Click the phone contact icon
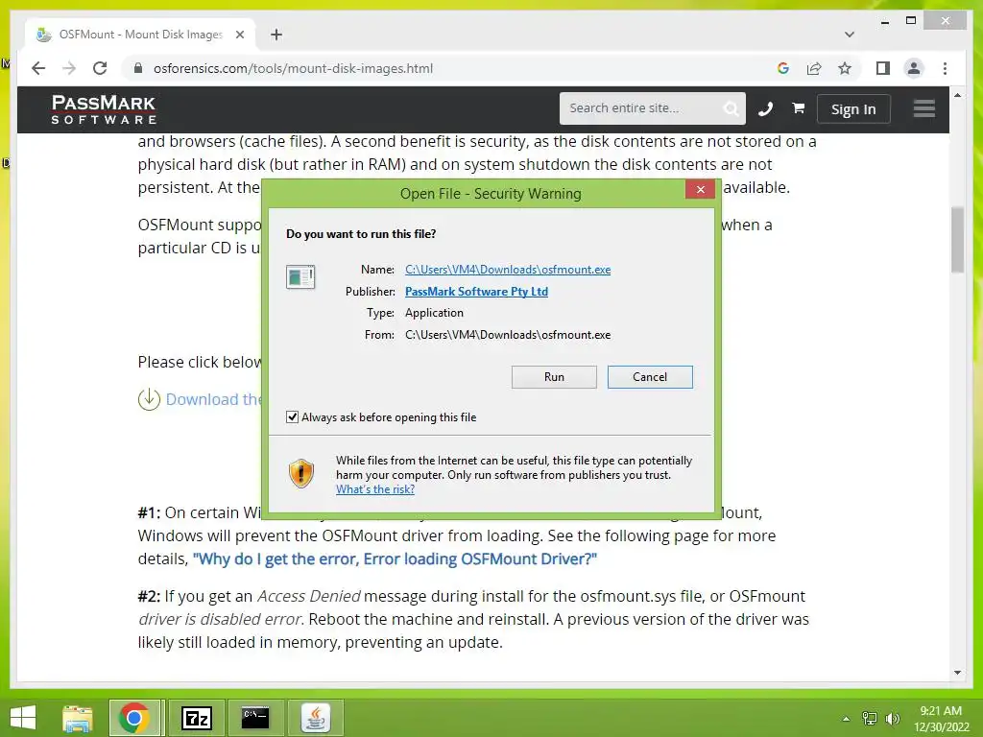The width and height of the screenshot is (983, 737). point(765,109)
